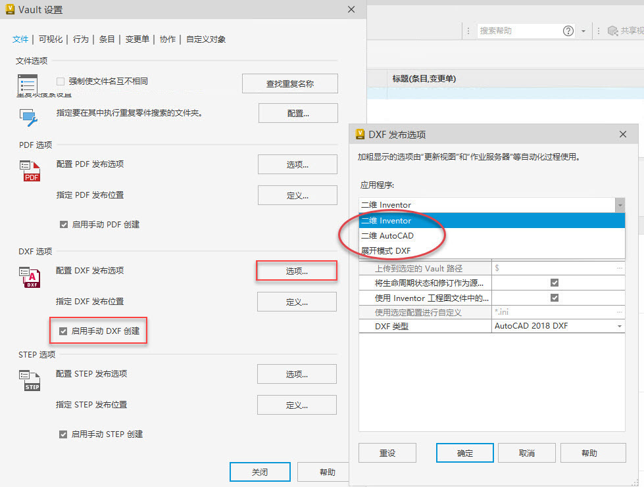
Task: Click STEP publish location 定义 button
Action: (297, 405)
